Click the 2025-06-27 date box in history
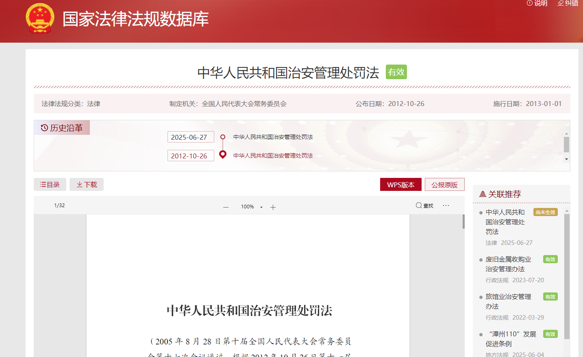The width and height of the screenshot is (583, 357). [x=191, y=137]
